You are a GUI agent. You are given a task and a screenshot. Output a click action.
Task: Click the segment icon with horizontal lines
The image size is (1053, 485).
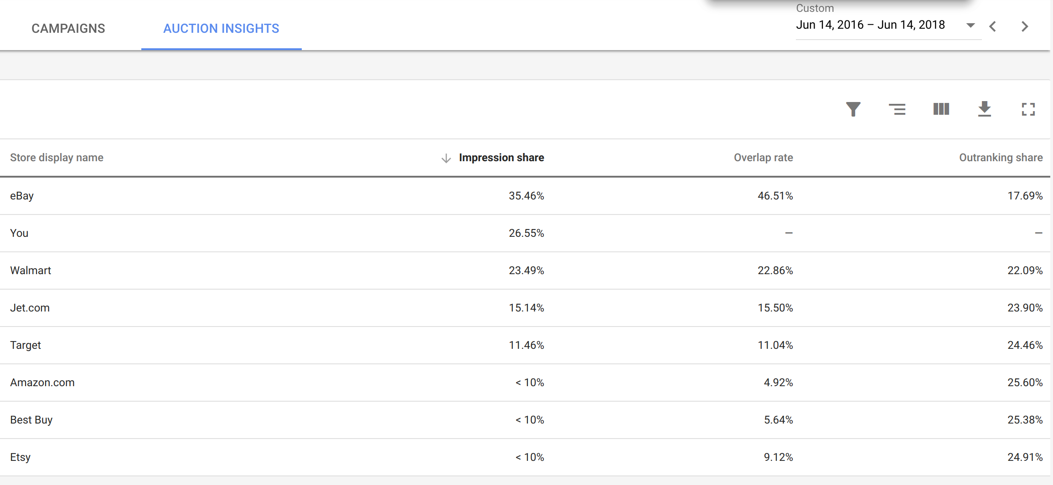(897, 109)
